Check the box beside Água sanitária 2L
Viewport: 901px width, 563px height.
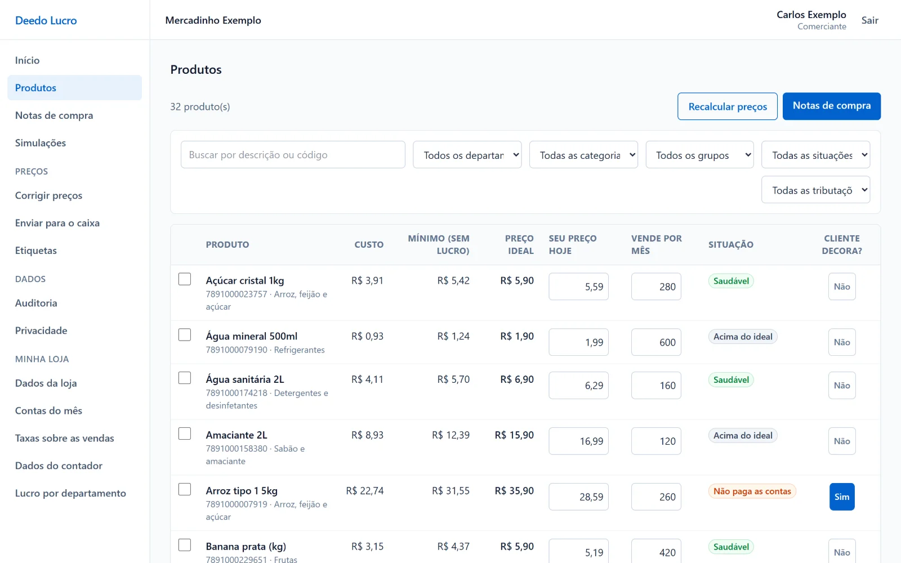(x=185, y=378)
